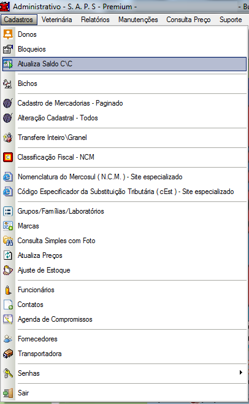Image resolution: width=249 pixels, height=404 pixels.
Task: Open the Manutenções menu
Action: pyautogui.click(x=138, y=20)
